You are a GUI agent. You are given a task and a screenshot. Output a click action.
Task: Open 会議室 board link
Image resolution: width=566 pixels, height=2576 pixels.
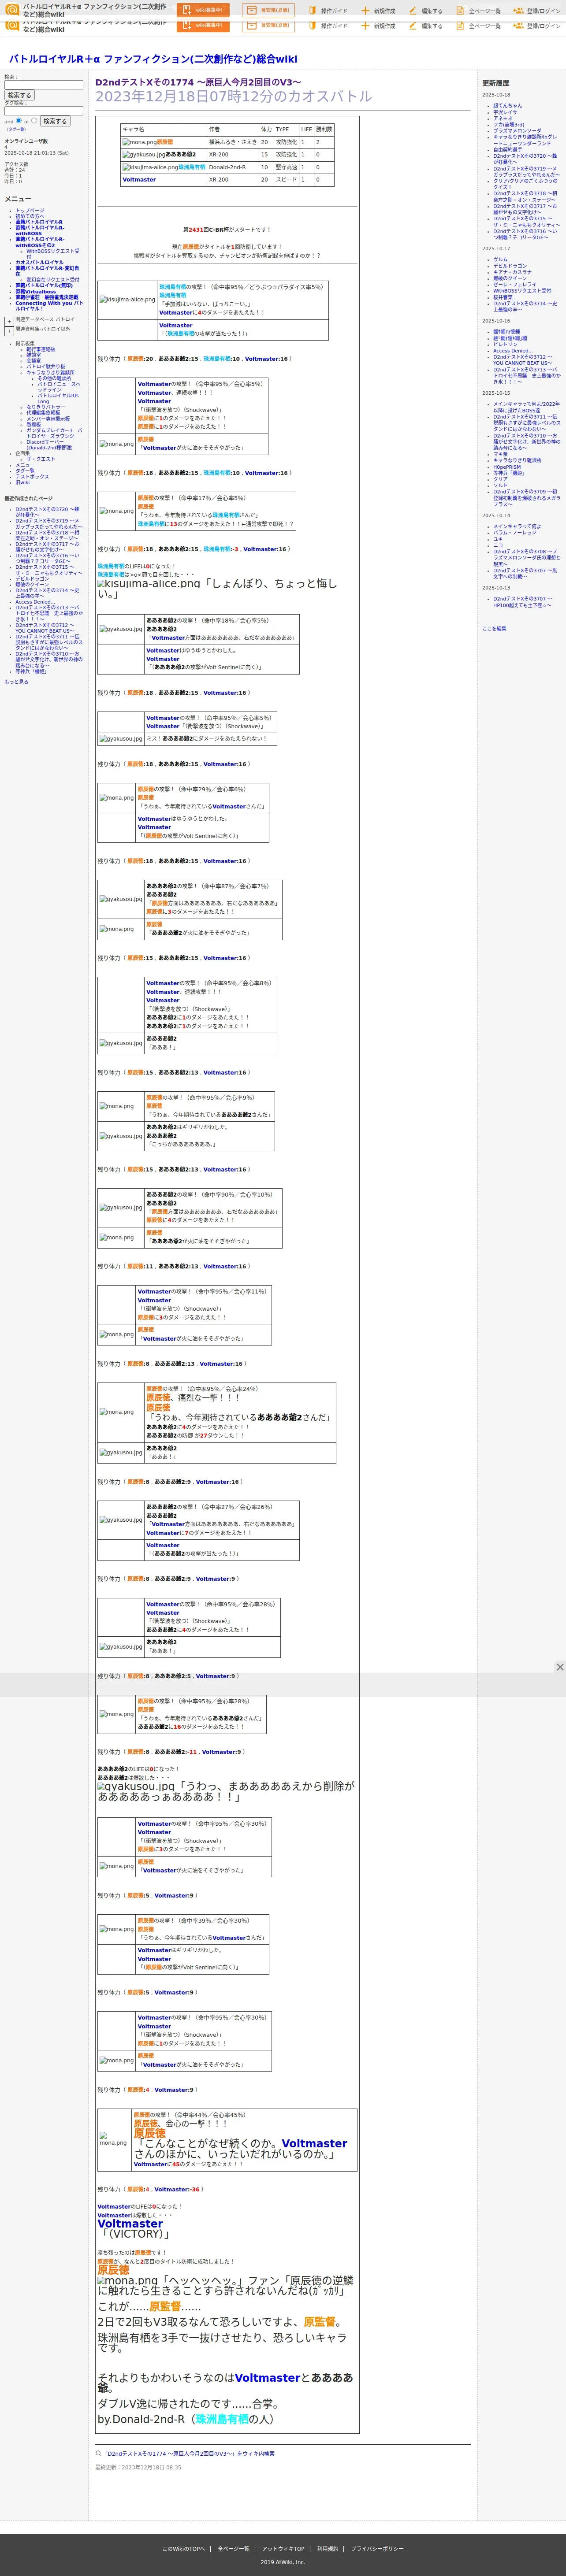[34, 361]
